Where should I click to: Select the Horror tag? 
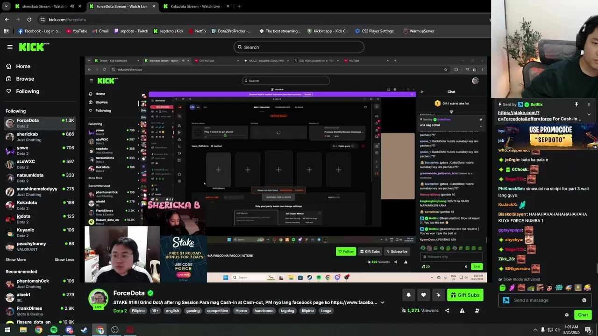[x=241, y=311]
